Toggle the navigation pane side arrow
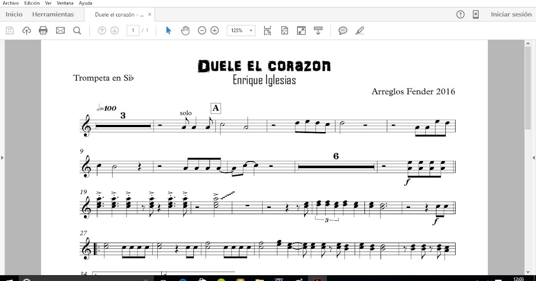The width and height of the screenshot is (536, 281). pos(3,157)
